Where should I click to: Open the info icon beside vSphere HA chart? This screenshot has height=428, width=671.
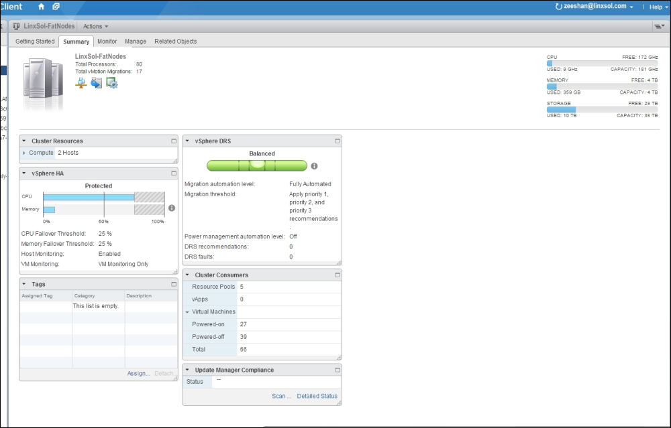click(172, 208)
